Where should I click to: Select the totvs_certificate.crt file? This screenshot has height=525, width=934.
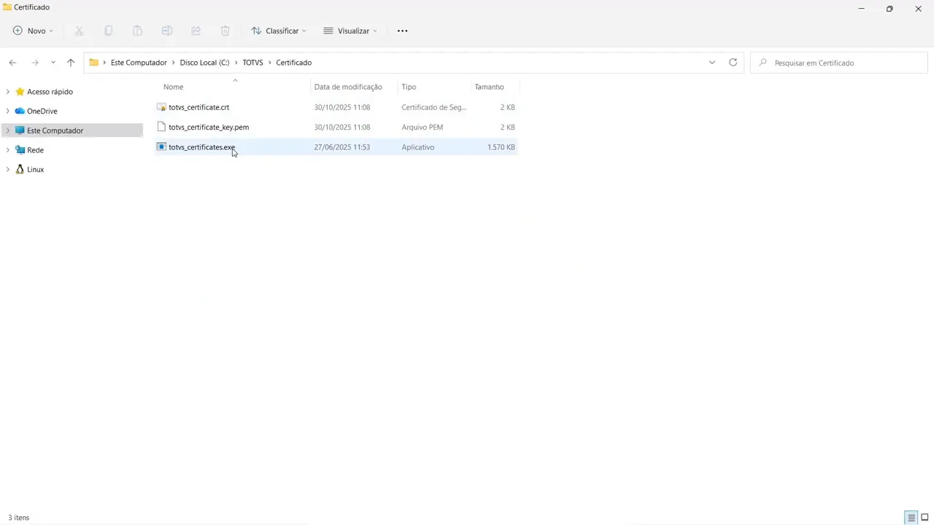[x=198, y=107]
